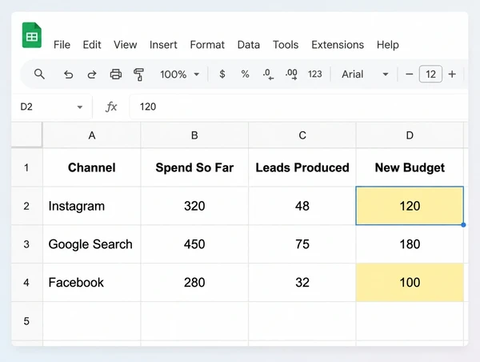Open the 123 more formats menu
480x362 pixels.
315,74
